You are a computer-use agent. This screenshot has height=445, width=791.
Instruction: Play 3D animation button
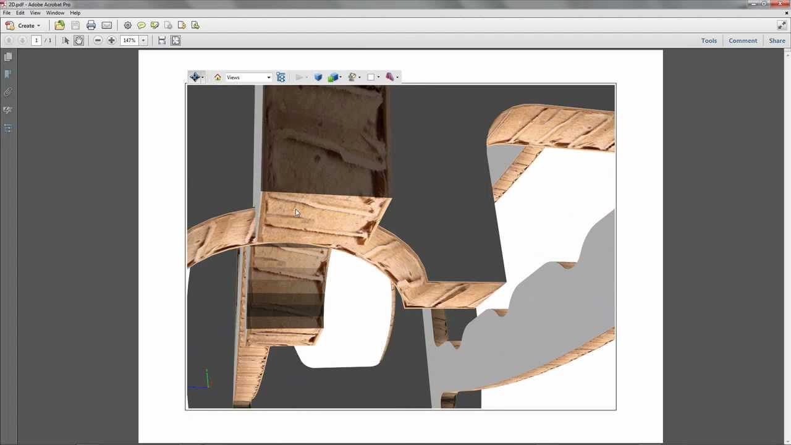coord(299,77)
